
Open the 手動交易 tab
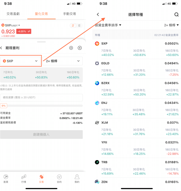tap(70, 14)
